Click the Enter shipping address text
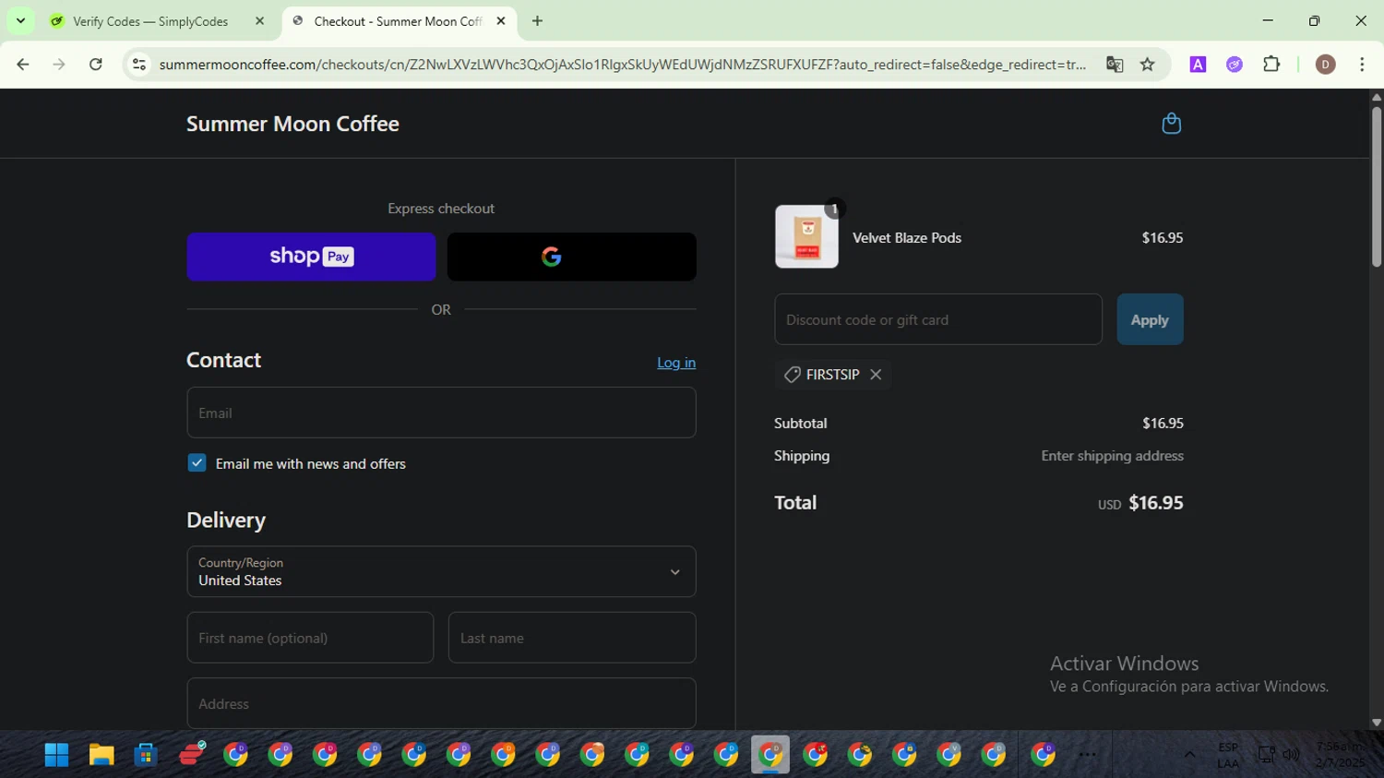Screen dimensions: 1384x778 pyautogui.click(x=1112, y=456)
